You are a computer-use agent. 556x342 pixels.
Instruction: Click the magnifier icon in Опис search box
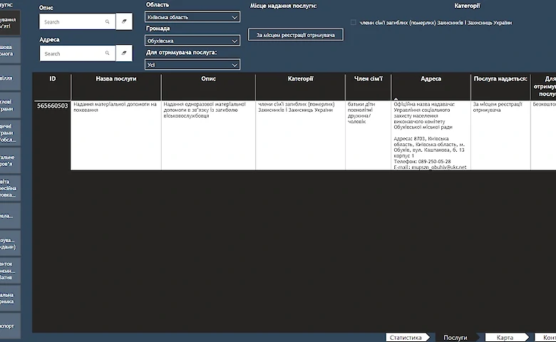tap(107, 21)
